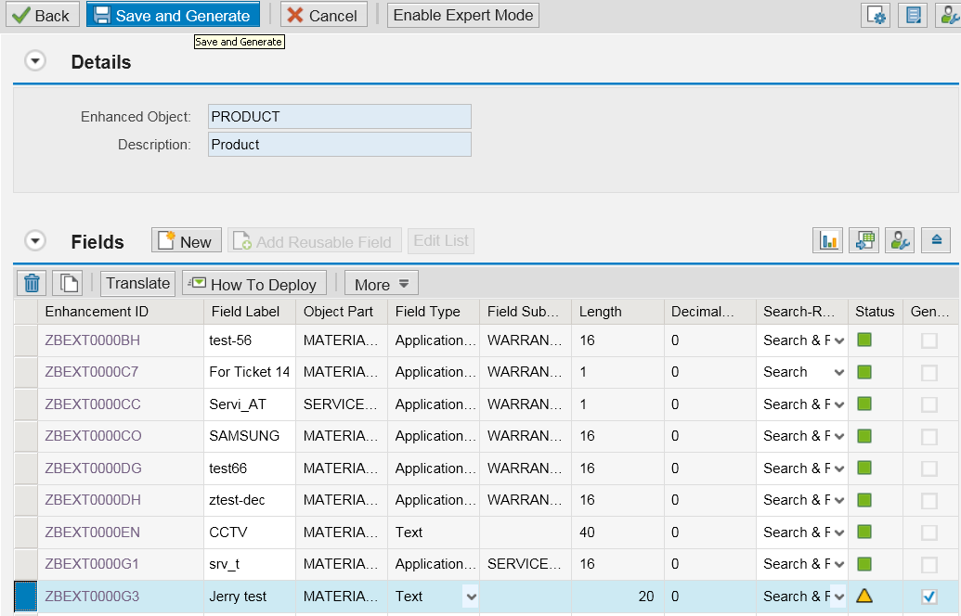Toggle Generate checkbox for ztest-dec row
Image resolution: width=961 pixels, height=616 pixels.
(x=929, y=500)
